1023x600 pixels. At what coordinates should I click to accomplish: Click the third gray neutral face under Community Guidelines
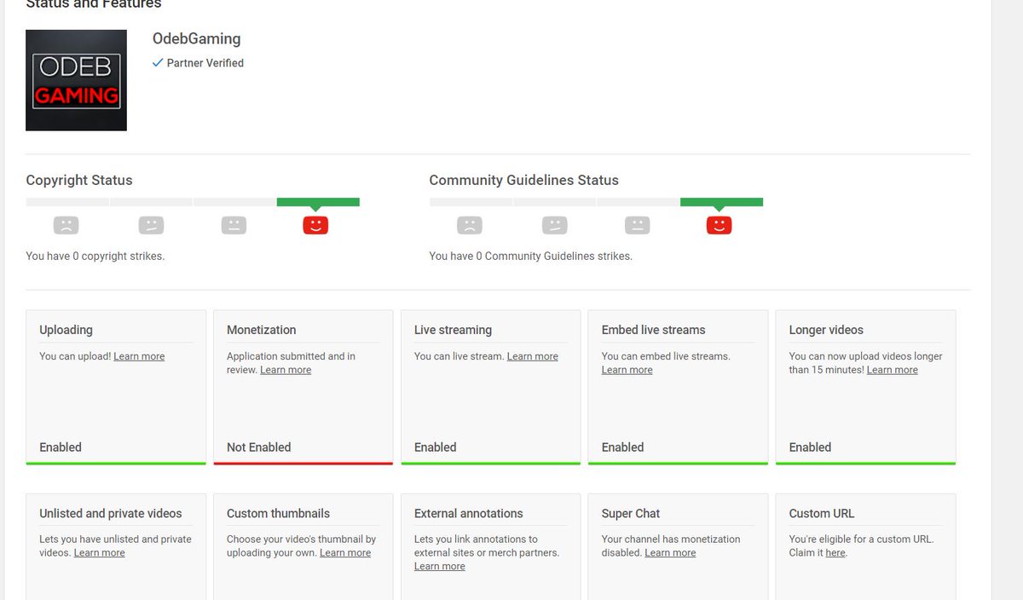(x=637, y=225)
